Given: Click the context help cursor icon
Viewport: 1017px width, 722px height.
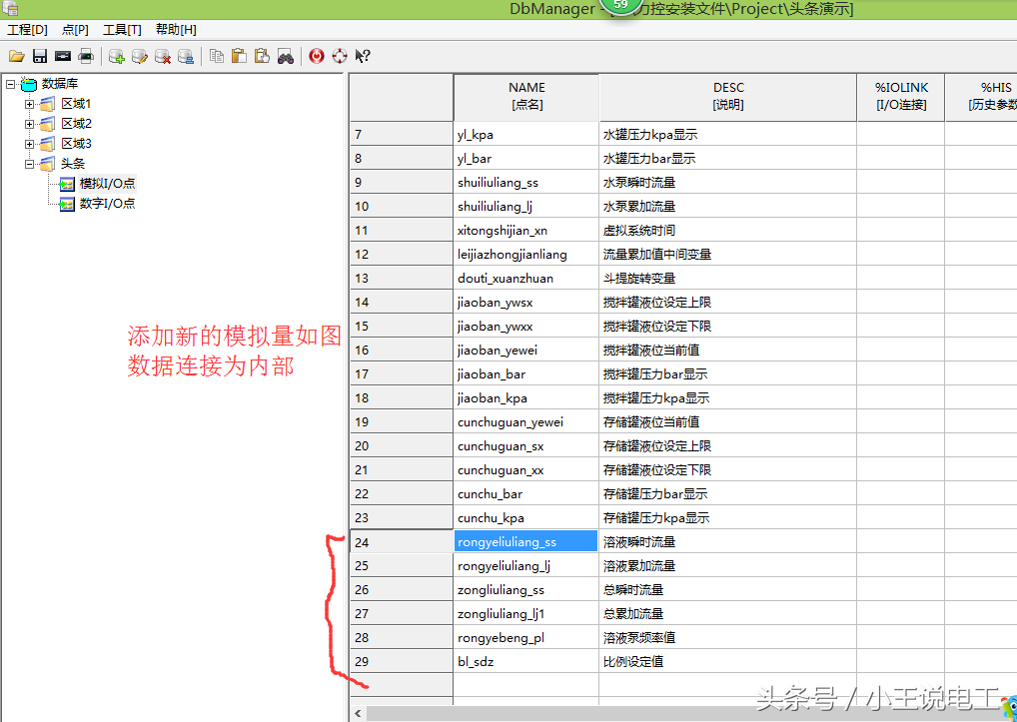Looking at the screenshot, I should click(x=363, y=56).
